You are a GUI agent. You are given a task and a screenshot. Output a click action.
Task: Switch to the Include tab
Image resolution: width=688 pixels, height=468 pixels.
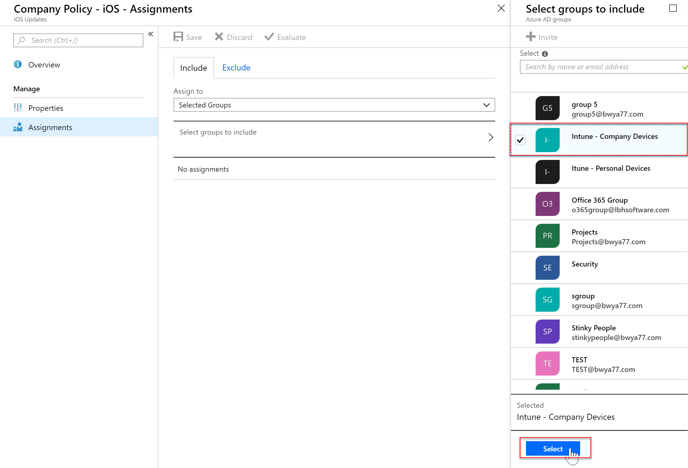194,68
